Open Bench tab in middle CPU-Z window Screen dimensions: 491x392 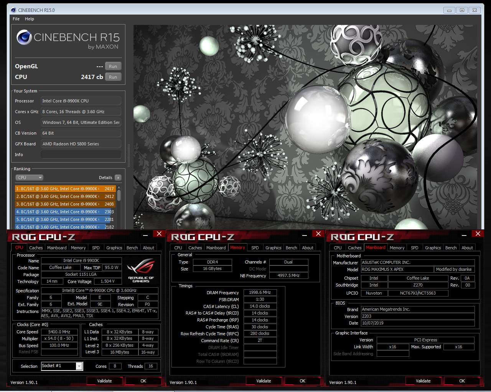292,248
